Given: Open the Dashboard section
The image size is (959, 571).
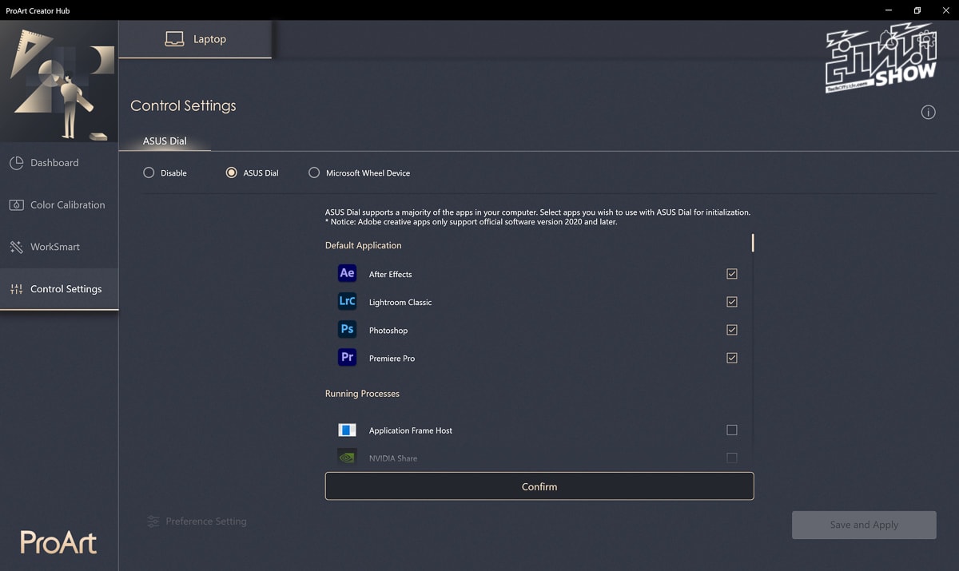Looking at the screenshot, I should [x=59, y=163].
